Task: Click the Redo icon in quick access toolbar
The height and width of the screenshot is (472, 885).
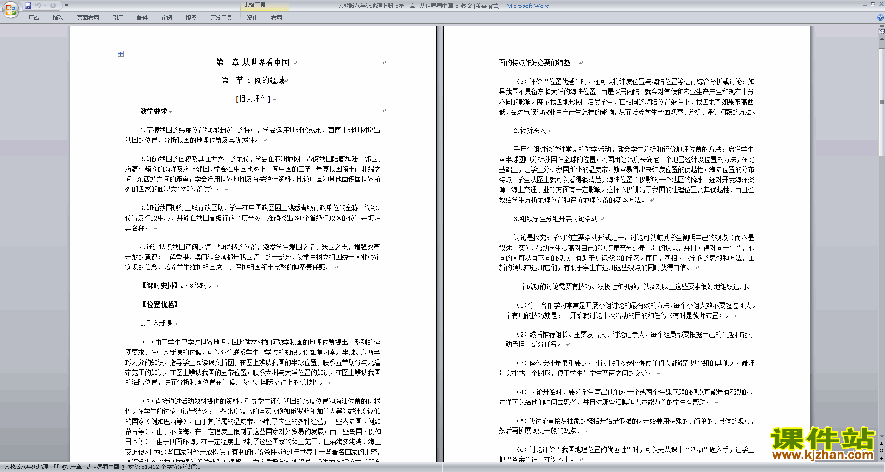Action: tap(53, 6)
